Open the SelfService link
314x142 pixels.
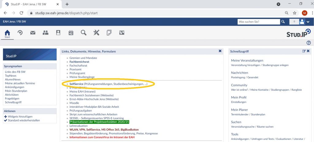point(77,84)
